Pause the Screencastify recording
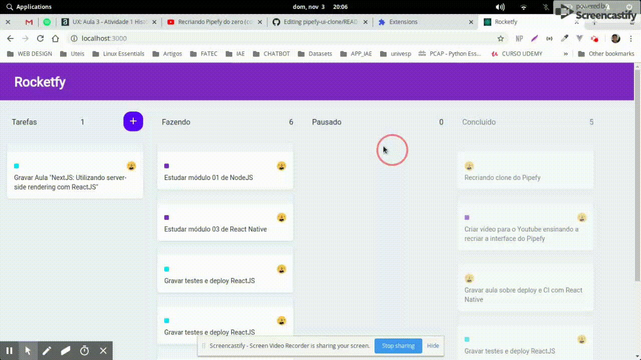The image size is (641, 360). point(9,351)
